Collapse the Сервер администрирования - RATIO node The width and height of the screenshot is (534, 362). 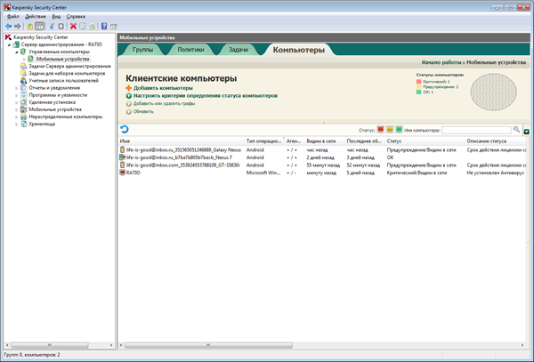(9, 44)
